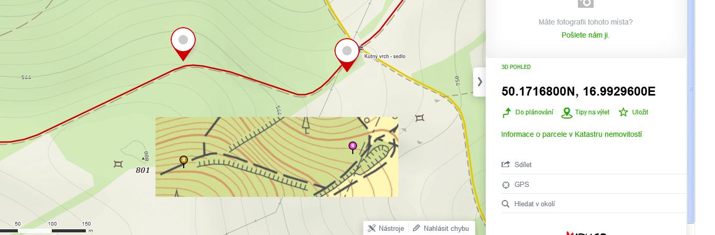The height and width of the screenshot is (235, 715).
Task: Click the left red map pin marker
Action: [x=183, y=44]
